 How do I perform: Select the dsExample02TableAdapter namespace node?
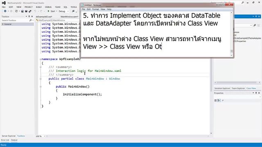pos(247,38)
